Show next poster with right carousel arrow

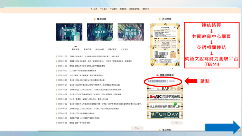181,46
